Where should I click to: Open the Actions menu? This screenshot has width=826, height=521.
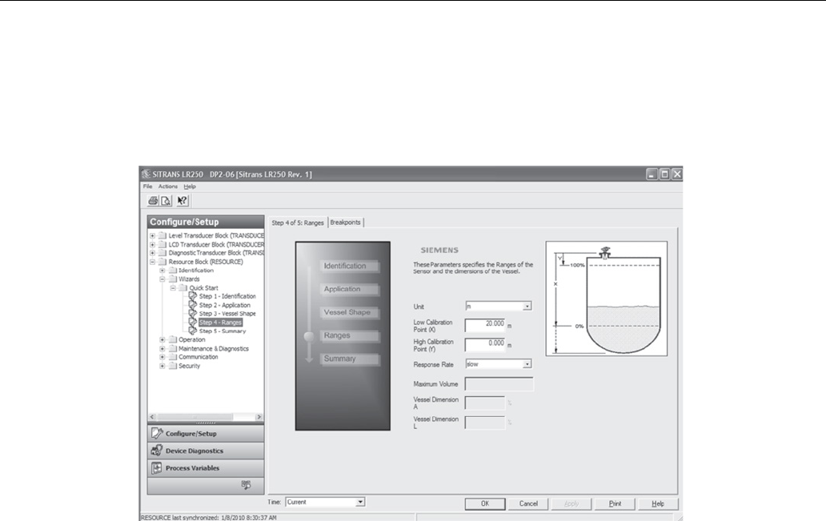(168, 186)
